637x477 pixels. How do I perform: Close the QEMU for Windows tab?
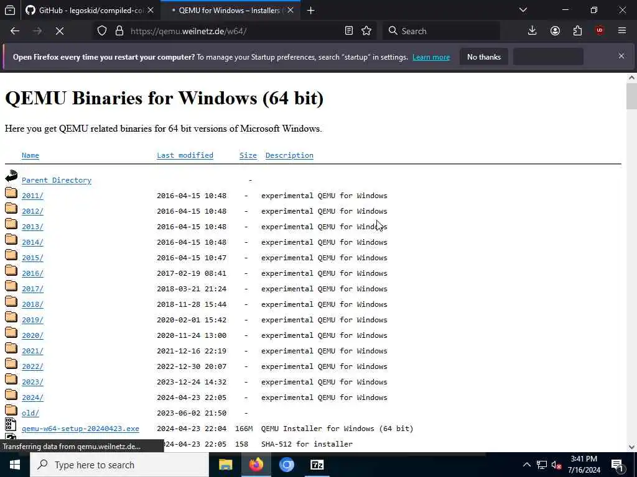(291, 11)
